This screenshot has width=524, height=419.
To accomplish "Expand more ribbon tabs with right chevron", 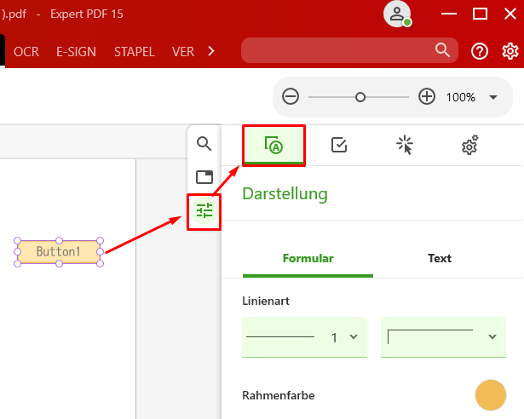I will 210,51.
